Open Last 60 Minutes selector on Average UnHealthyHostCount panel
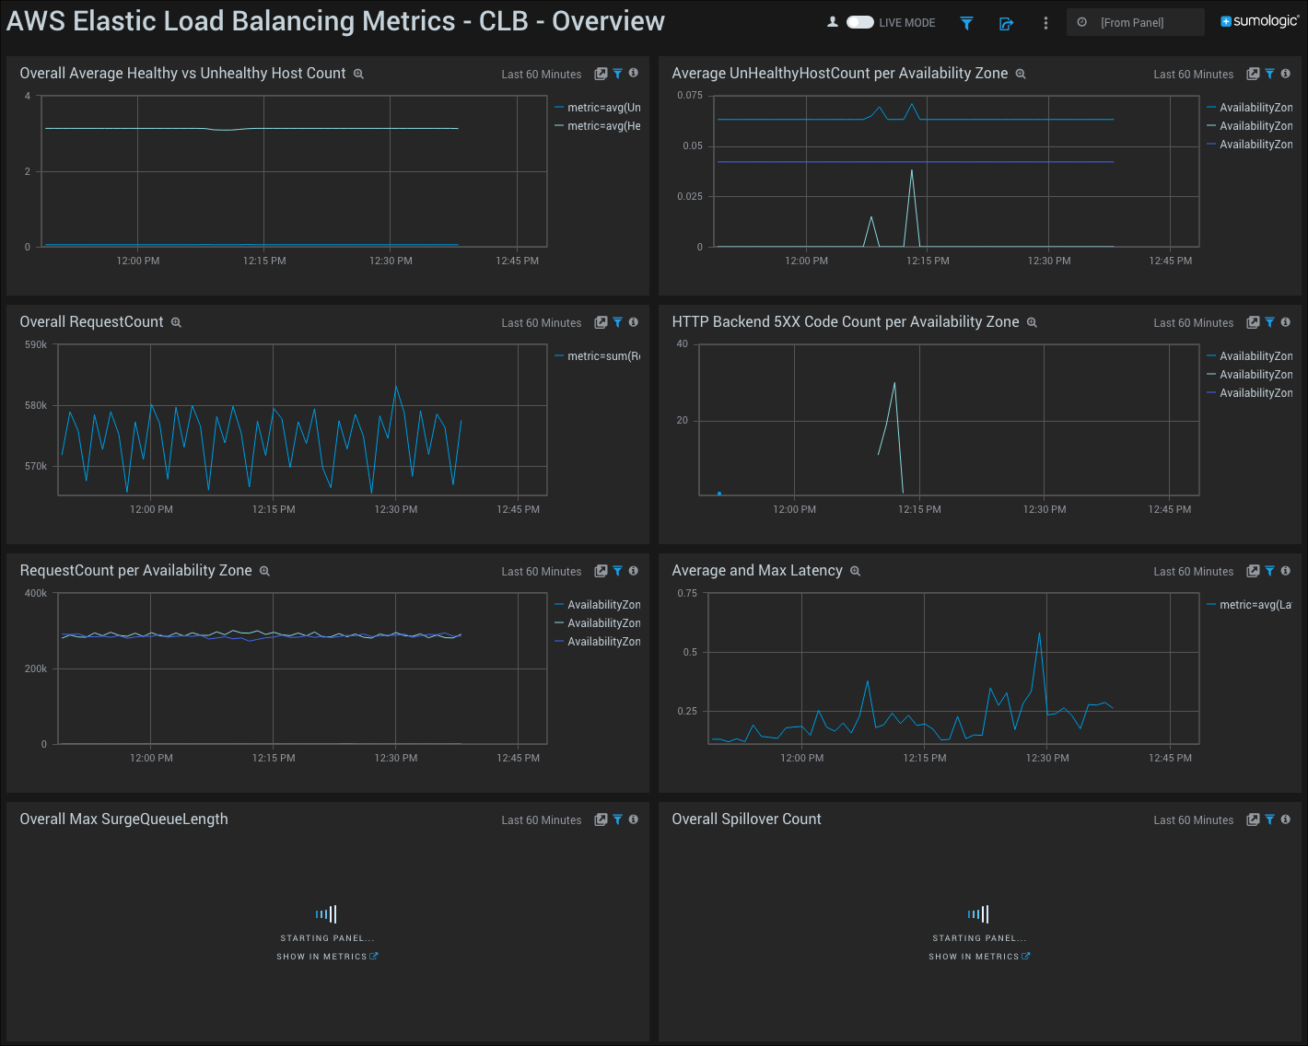1308x1046 pixels. coord(1193,74)
